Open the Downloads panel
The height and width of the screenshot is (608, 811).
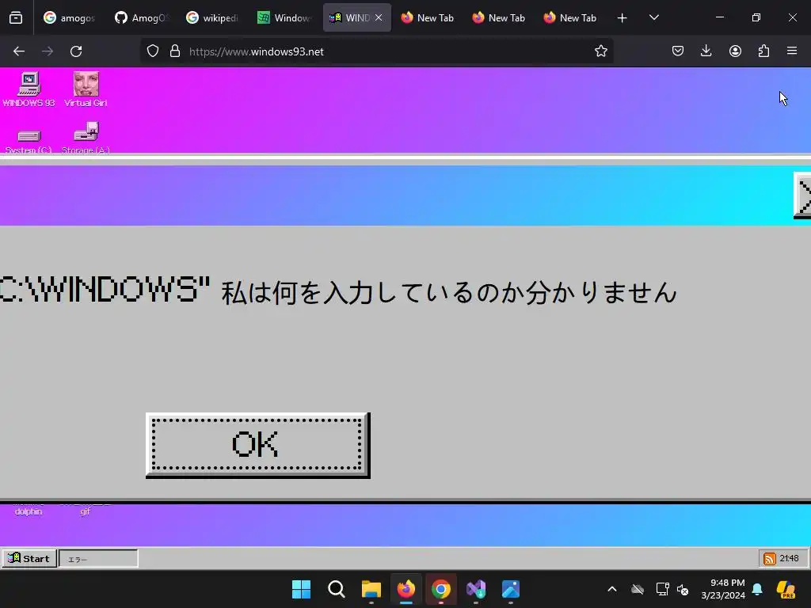pos(706,51)
